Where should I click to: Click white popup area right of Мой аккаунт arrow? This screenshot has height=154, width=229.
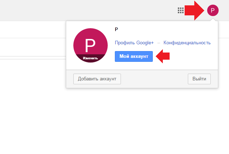pos(193,57)
